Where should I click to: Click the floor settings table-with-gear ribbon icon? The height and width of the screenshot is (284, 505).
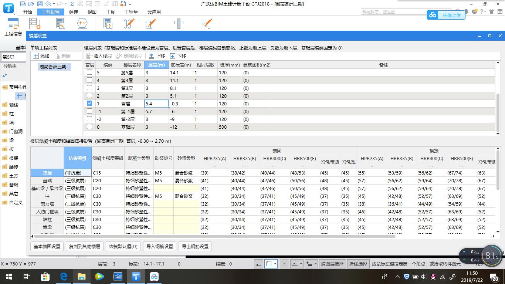pos(35,24)
